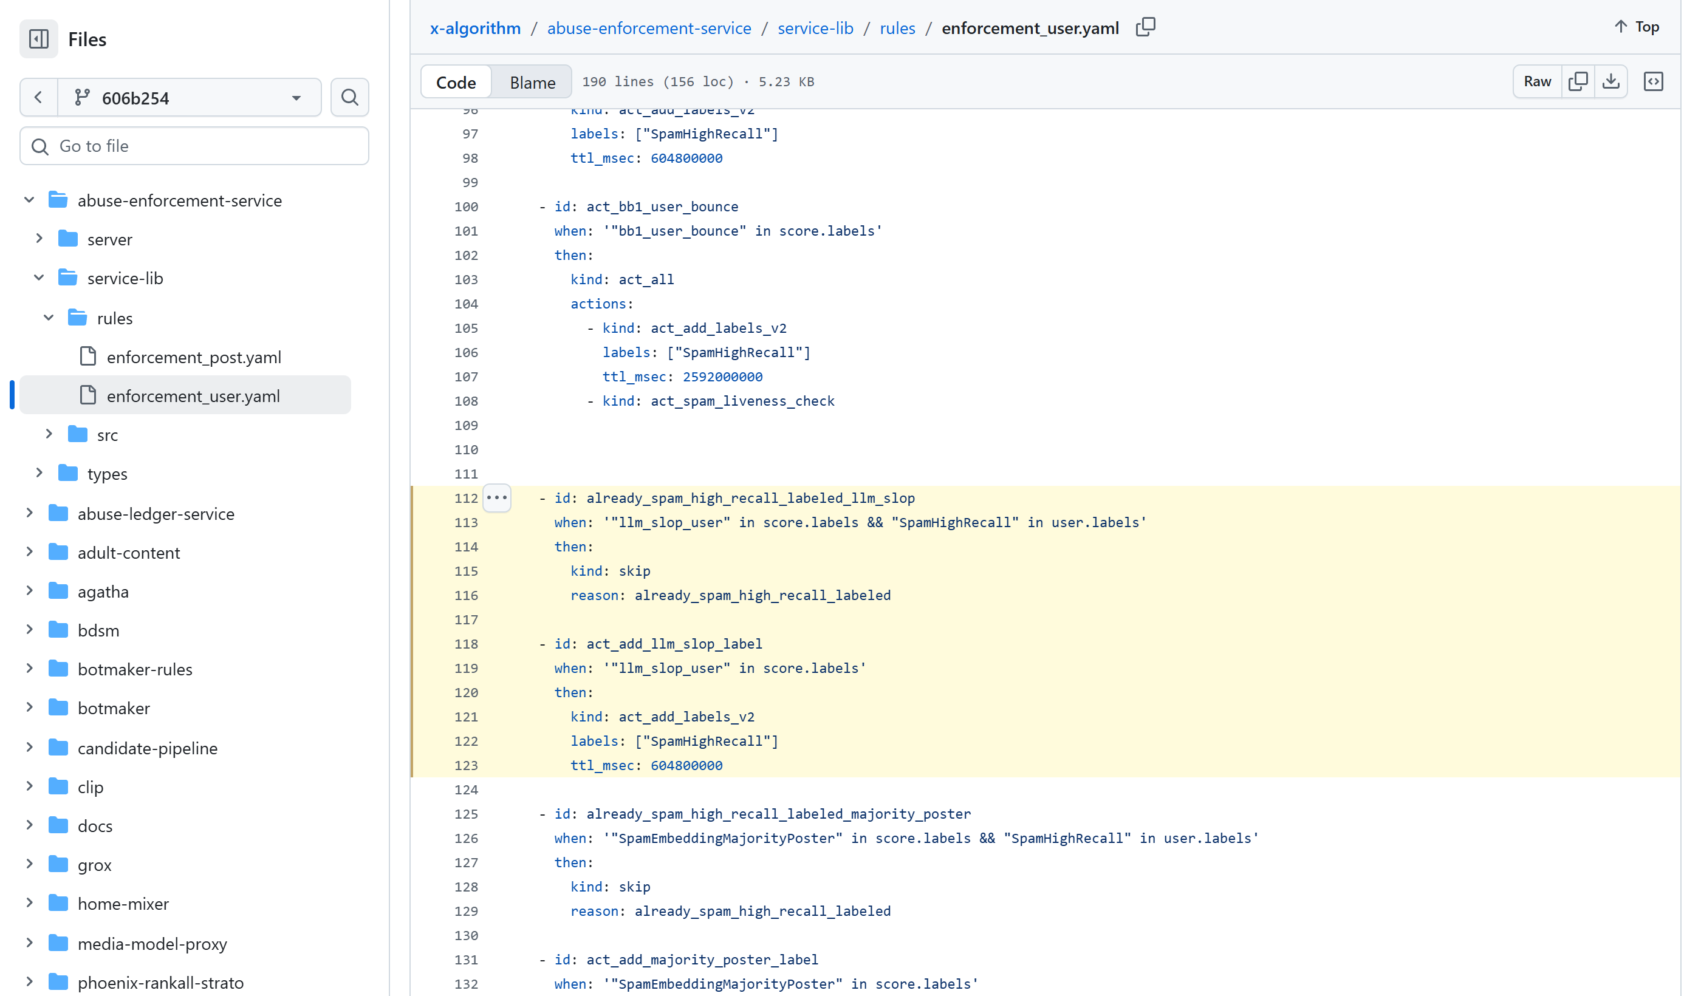Expand the server folder
The height and width of the screenshot is (996, 1701).
(39, 239)
